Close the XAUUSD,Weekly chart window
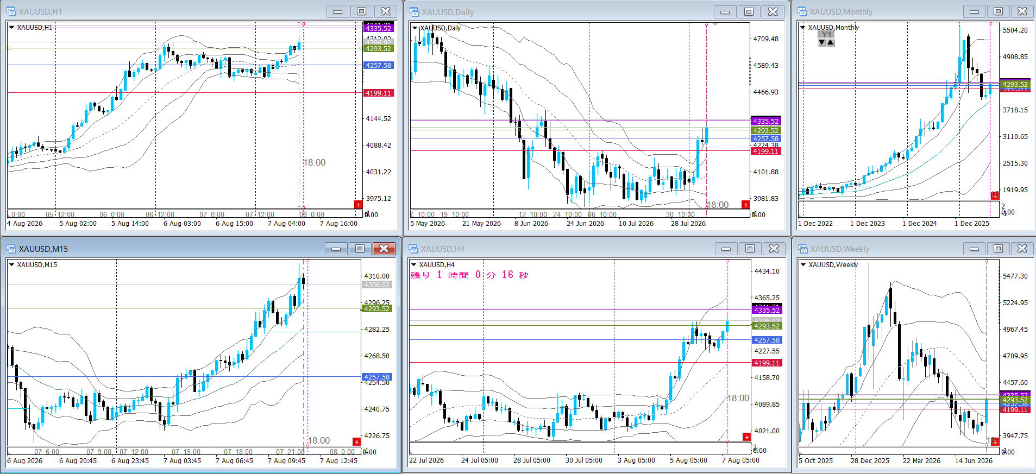This screenshot has width=1036, height=474. (1022, 249)
